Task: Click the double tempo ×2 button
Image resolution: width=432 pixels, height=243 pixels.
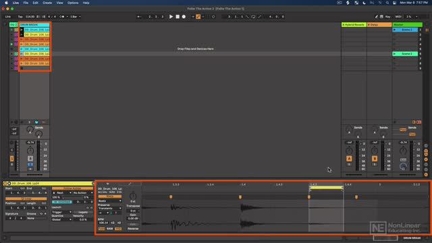Action: [x=119, y=223]
